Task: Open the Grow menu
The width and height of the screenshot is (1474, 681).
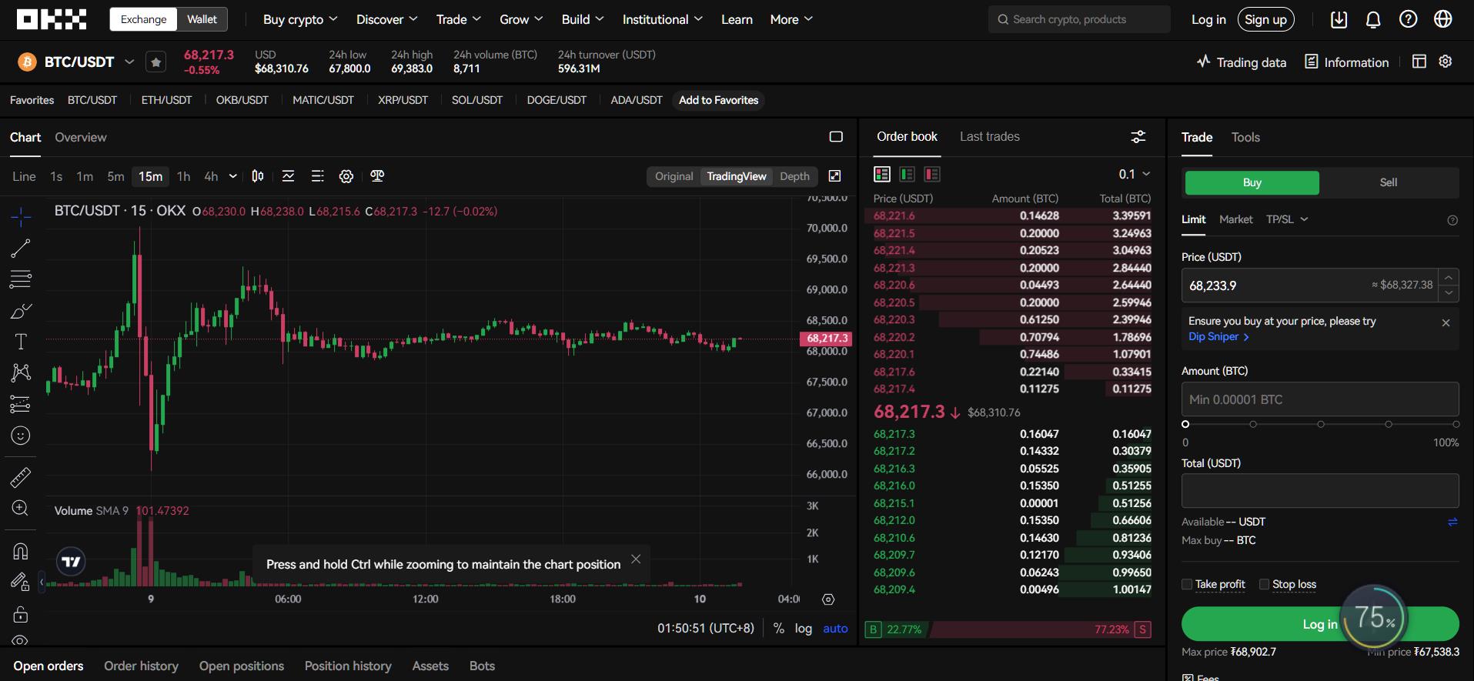Action: (x=521, y=19)
